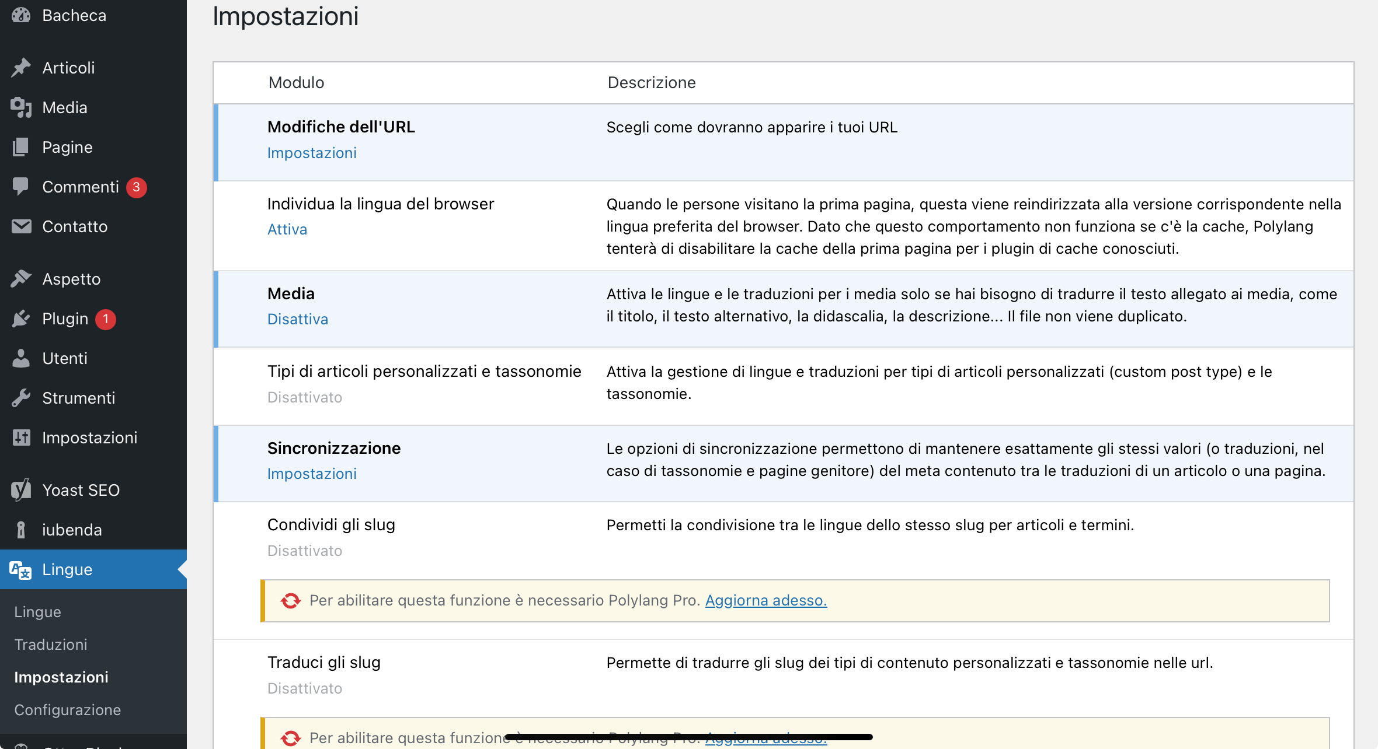Click the Pagine pages icon
This screenshot has width=1378, height=749.
point(21,147)
